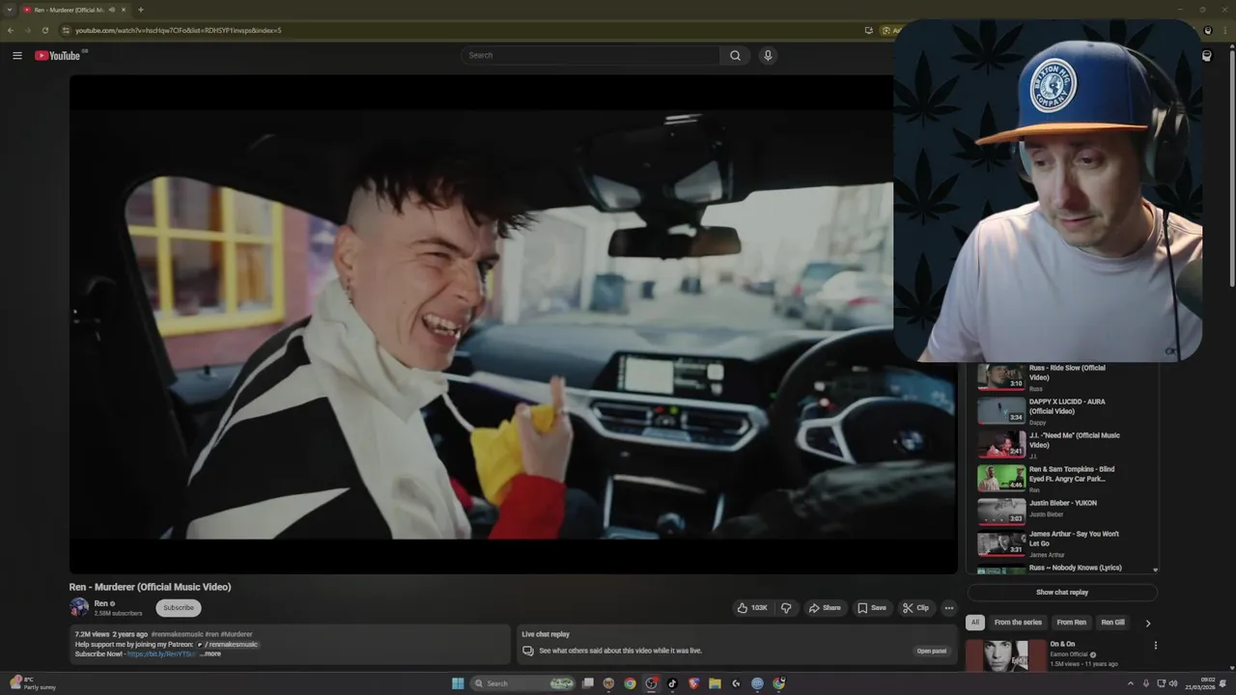Screen dimensions: 1236x695
Task: Open weather widget on the taskbar
Action: pyautogui.click(x=32, y=683)
